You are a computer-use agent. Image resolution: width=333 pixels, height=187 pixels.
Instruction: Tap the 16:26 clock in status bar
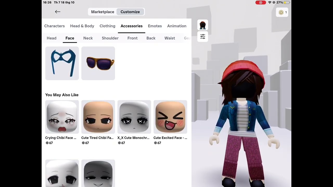click(x=47, y=3)
